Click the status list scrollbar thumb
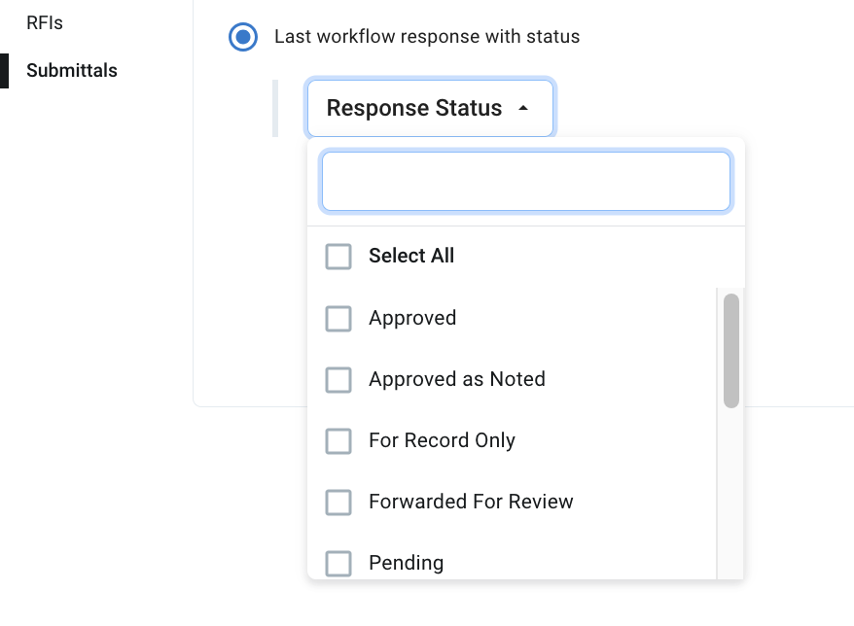This screenshot has width=854, height=626. pos(731,350)
